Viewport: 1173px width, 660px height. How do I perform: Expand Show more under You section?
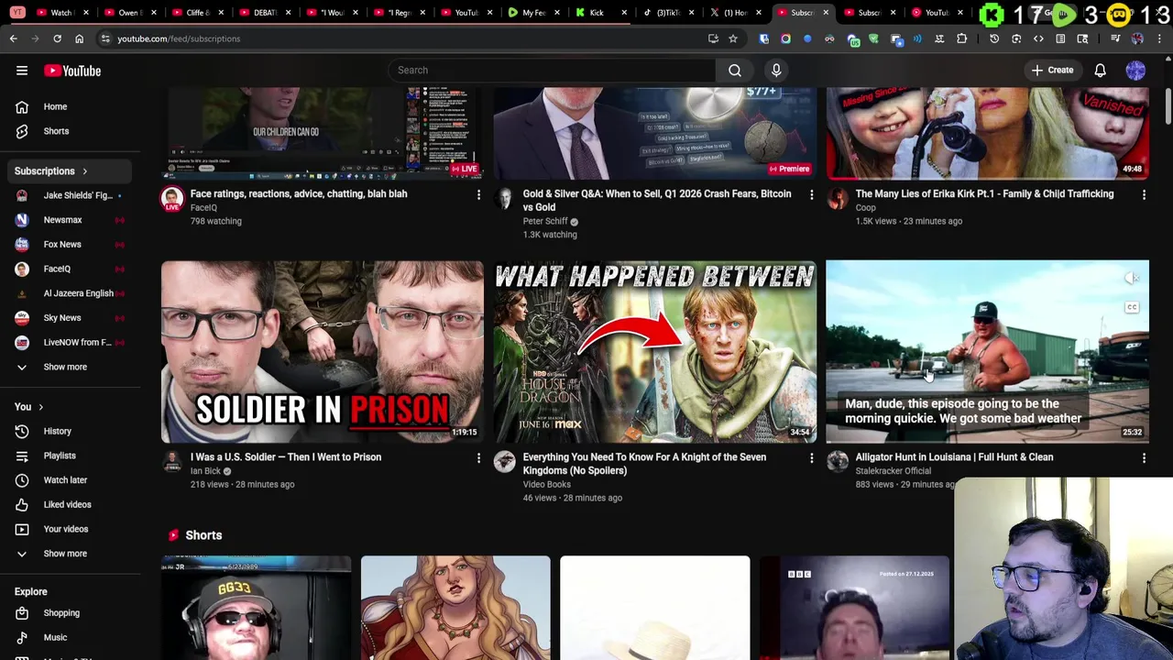tap(70, 554)
